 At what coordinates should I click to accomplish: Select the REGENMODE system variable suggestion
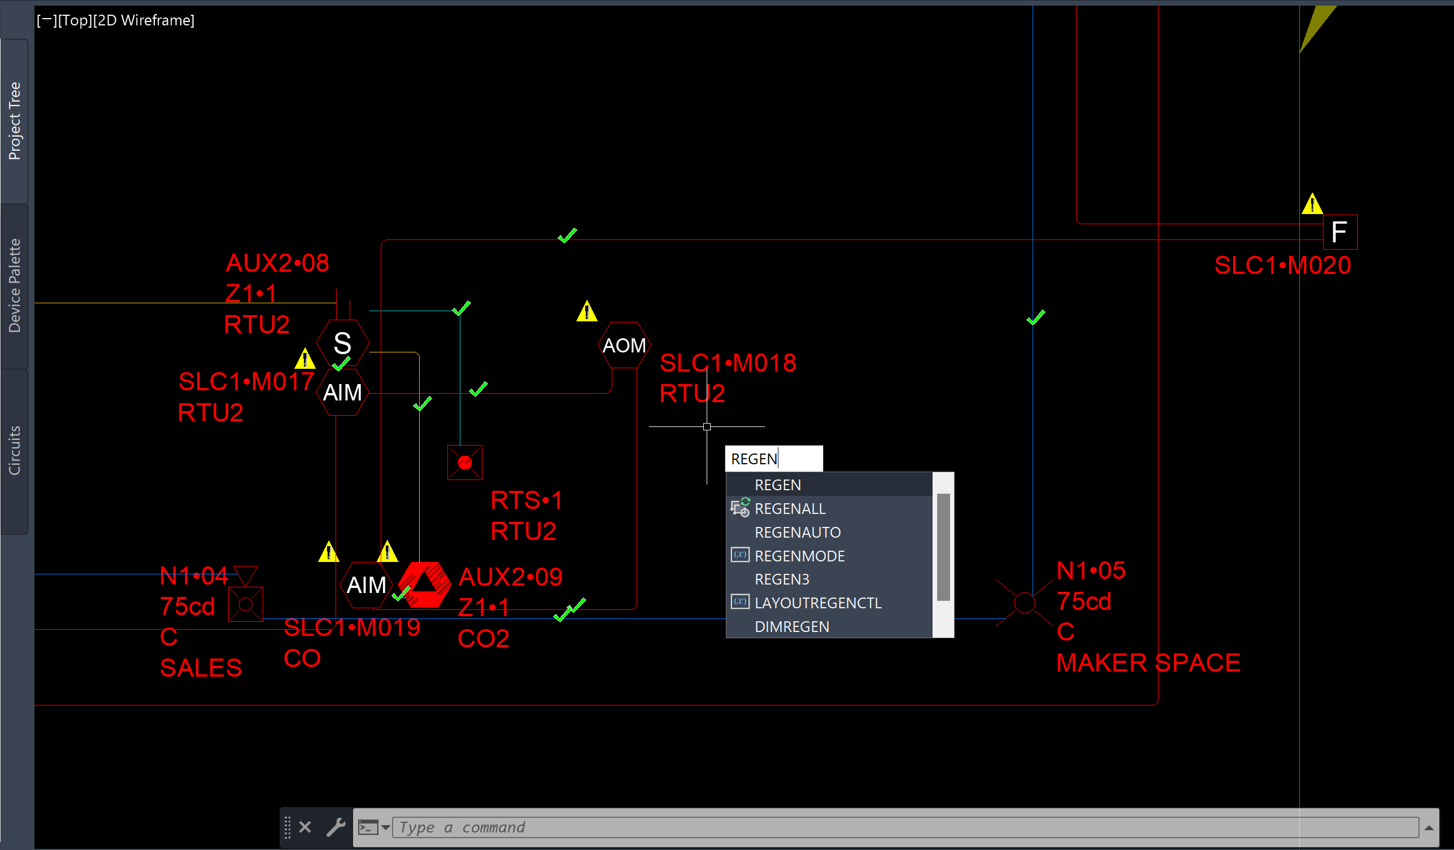click(829, 556)
